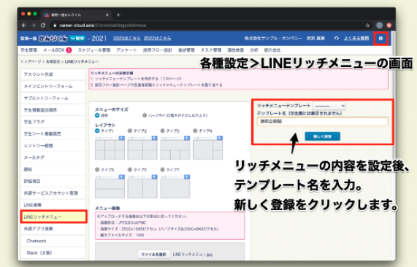
Task: Open a new browser tab with plus icon
Action: pos(118,15)
